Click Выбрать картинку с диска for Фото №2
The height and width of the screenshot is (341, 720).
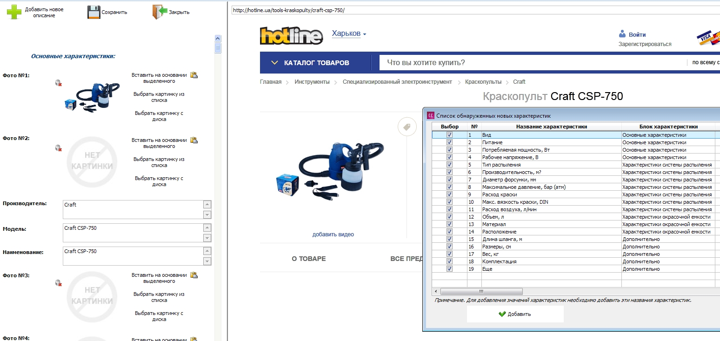pyautogui.click(x=159, y=181)
